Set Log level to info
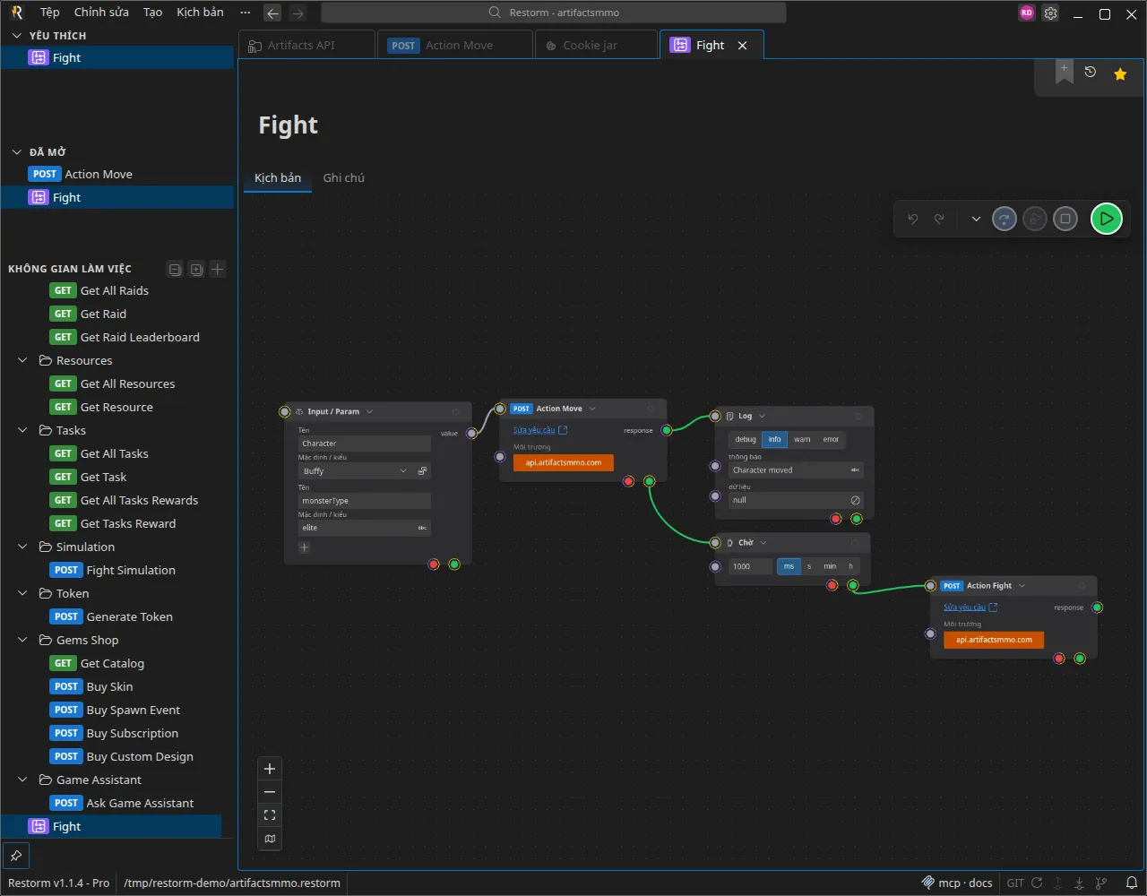This screenshot has width=1147, height=896. pyautogui.click(x=775, y=439)
